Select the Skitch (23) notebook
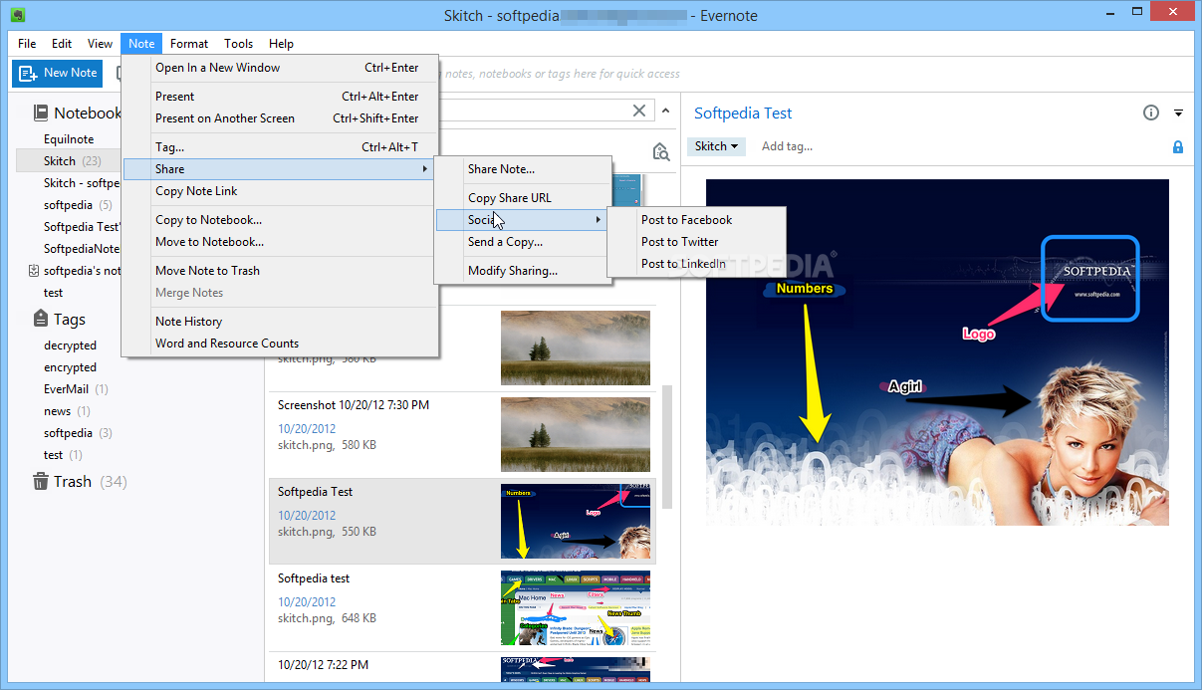 tap(72, 161)
